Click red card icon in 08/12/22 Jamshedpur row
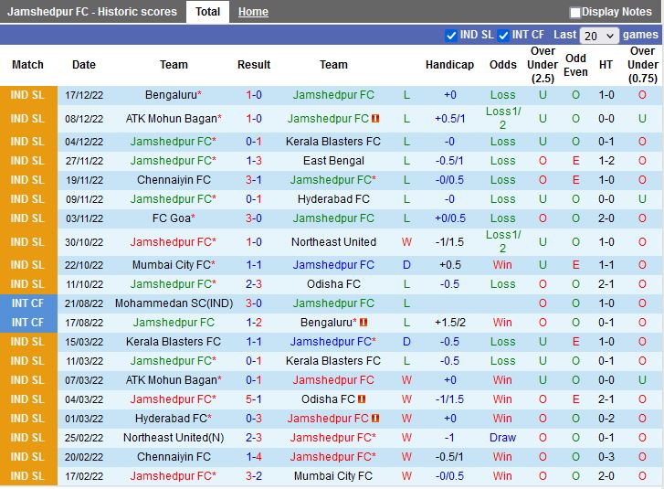 375,119
